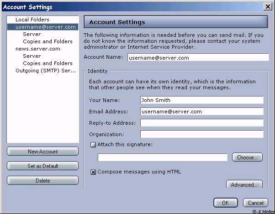Click the Reply-to Address field
The height and width of the screenshot is (214, 275).
202,123
